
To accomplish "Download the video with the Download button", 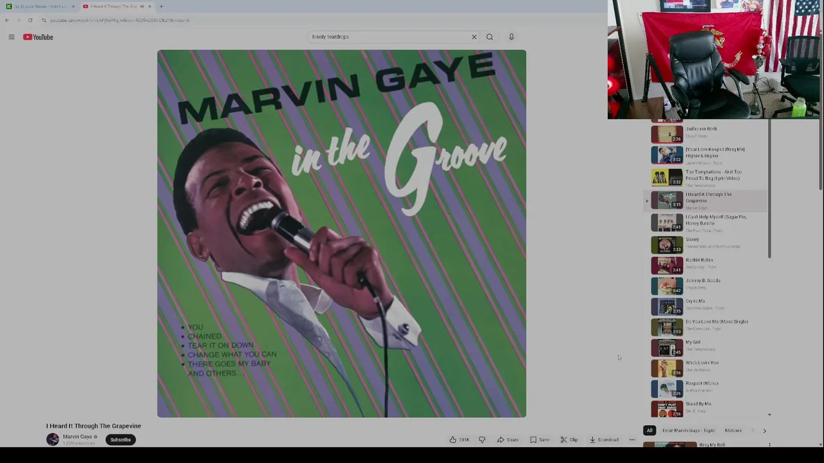I will point(604,440).
